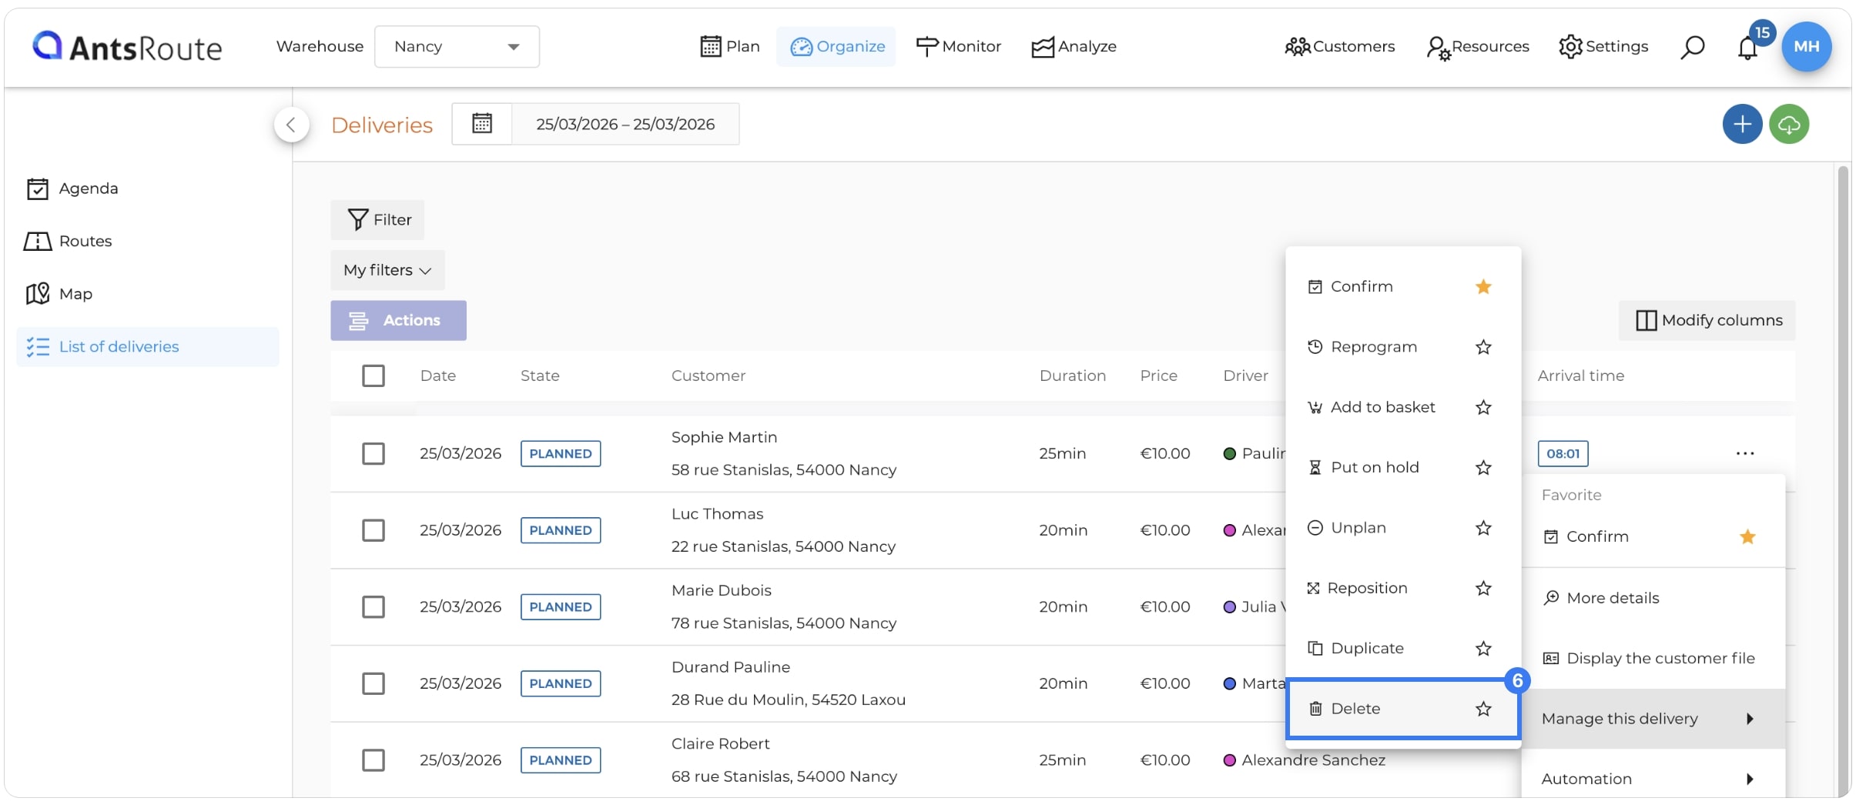Expand the Manage this delivery submenu
This screenshot has width=1856, height=808.
pos(1653,719)
